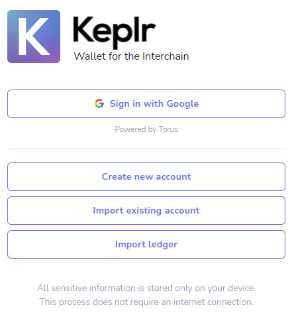Click the white K letter inside the logo
This screenshot has width=294, height=315.
click(x=34, y=36)
